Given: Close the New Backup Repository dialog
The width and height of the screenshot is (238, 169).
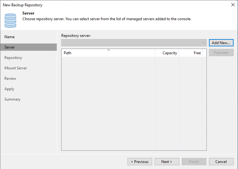Looking at the screenshot, I should tap(233, 5).
